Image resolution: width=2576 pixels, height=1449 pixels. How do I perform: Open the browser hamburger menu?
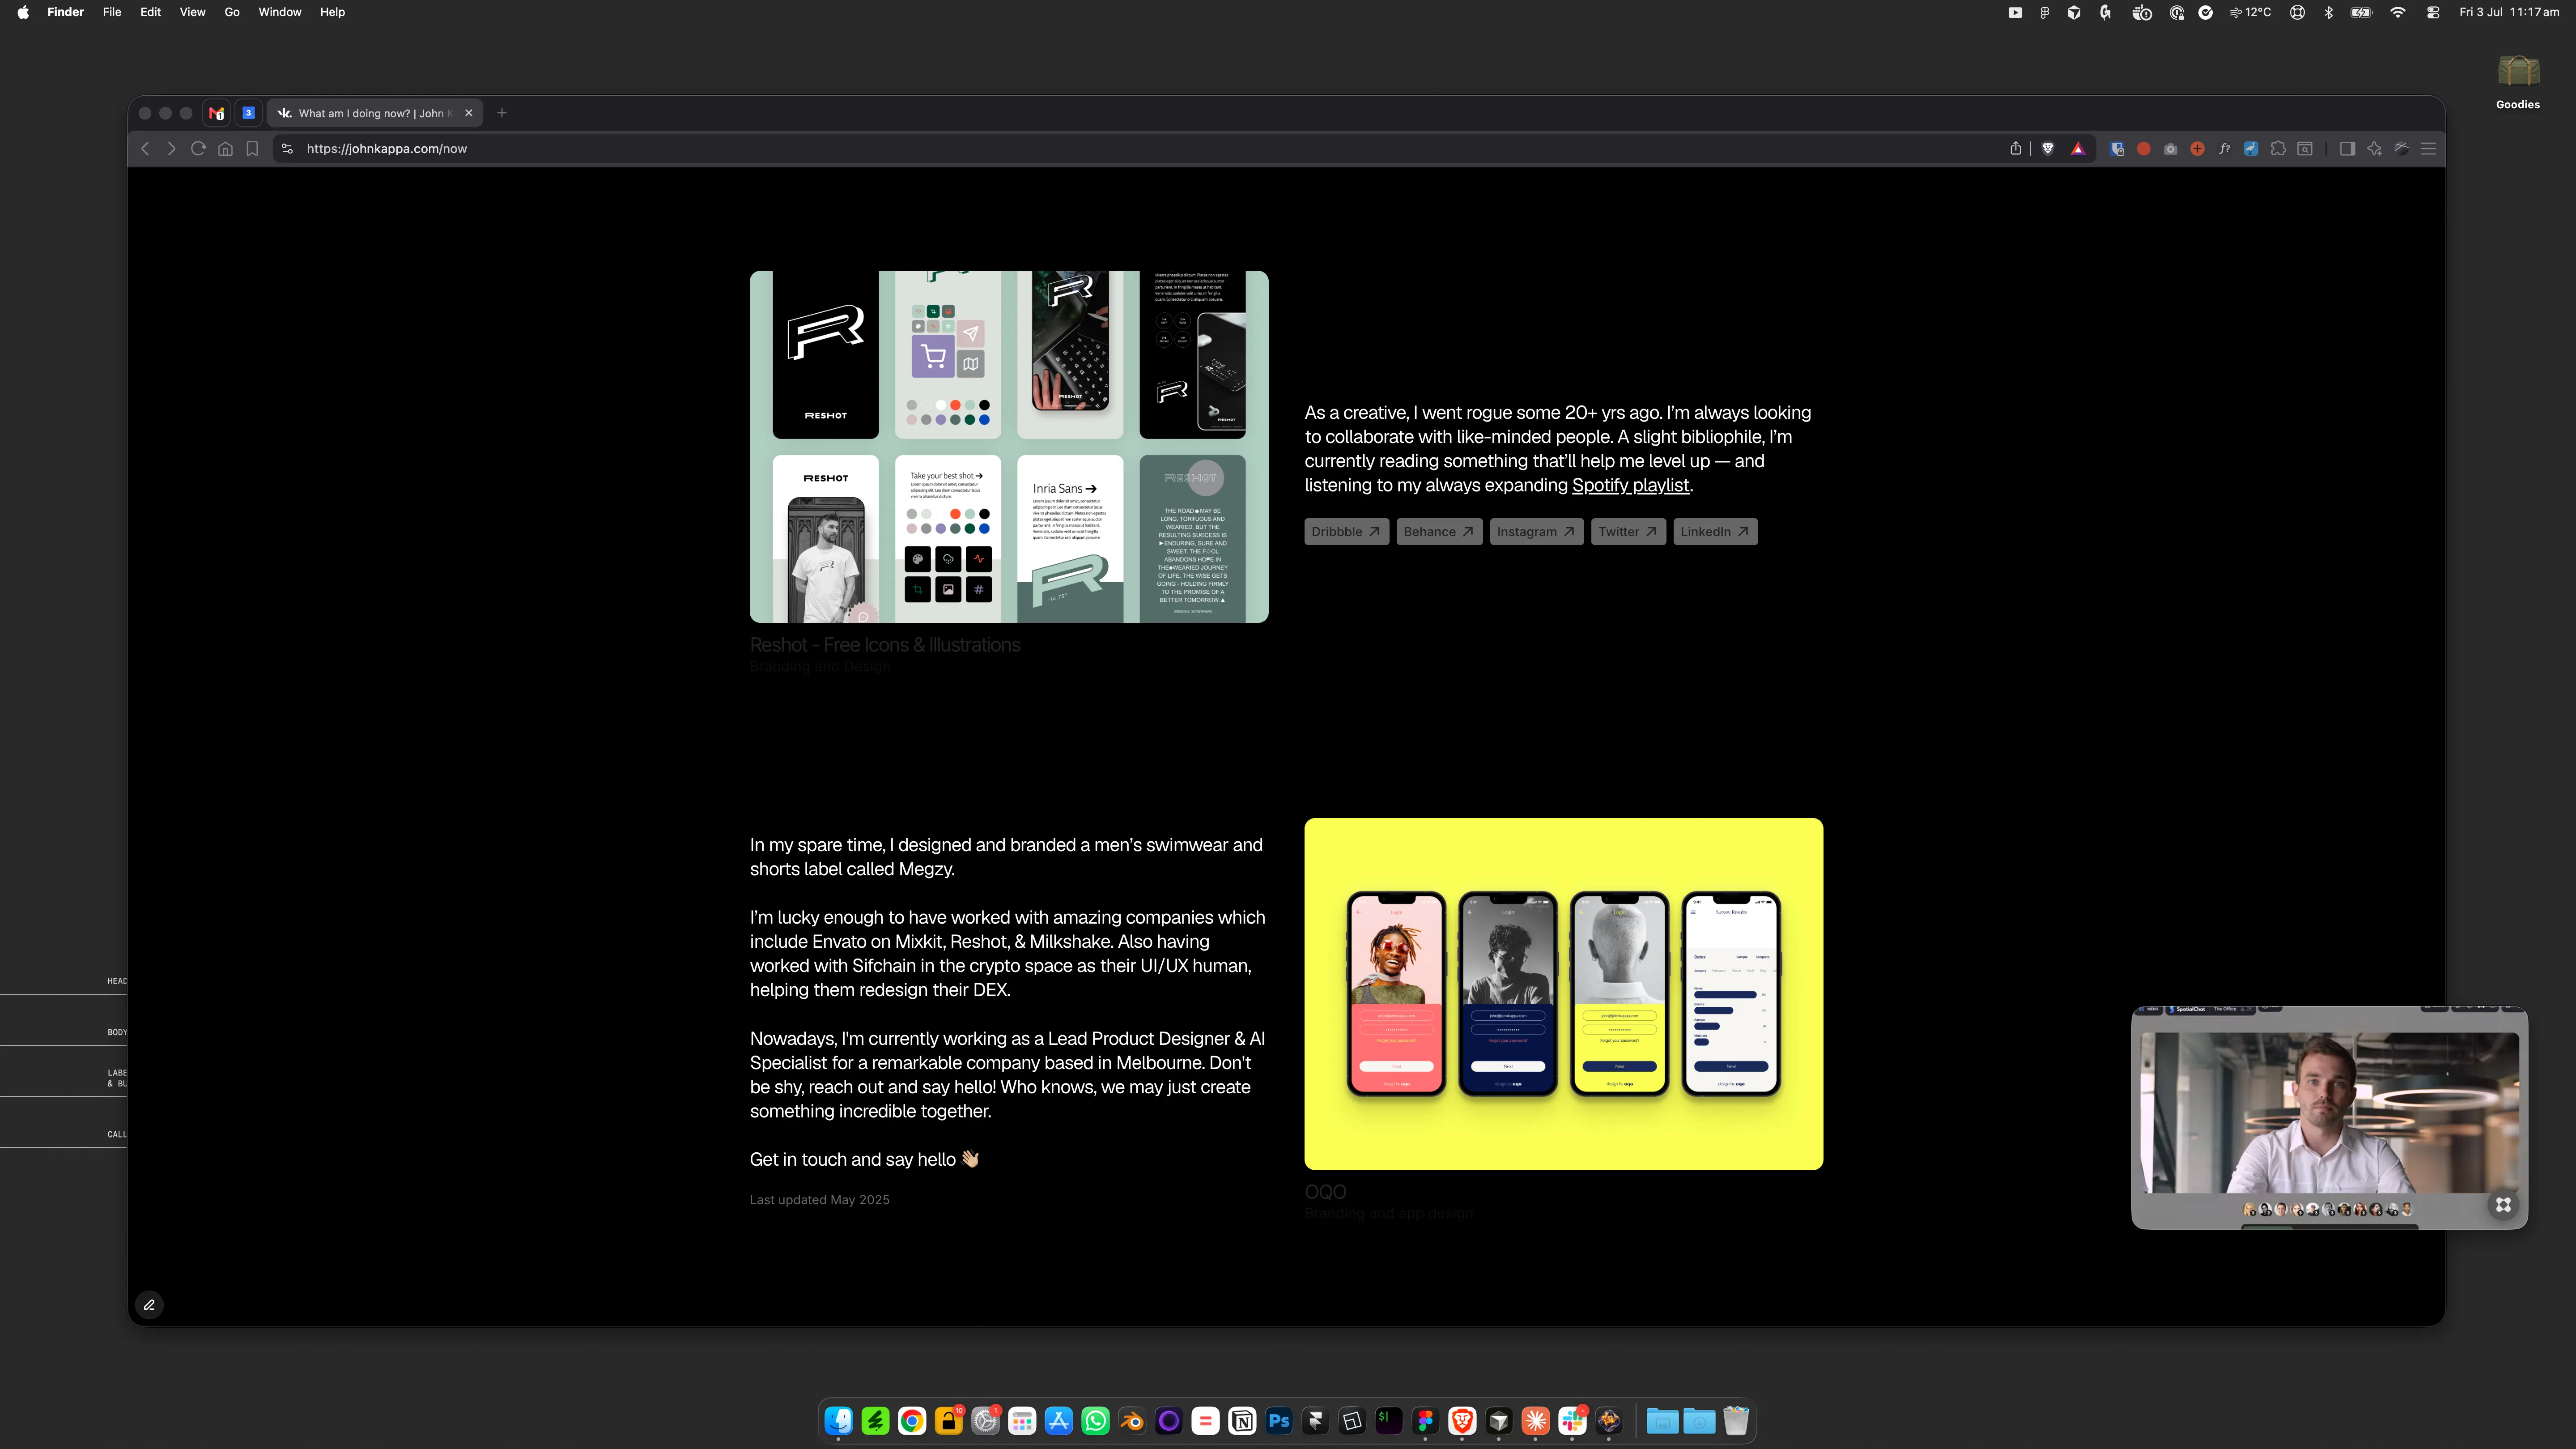(2428, 149)
